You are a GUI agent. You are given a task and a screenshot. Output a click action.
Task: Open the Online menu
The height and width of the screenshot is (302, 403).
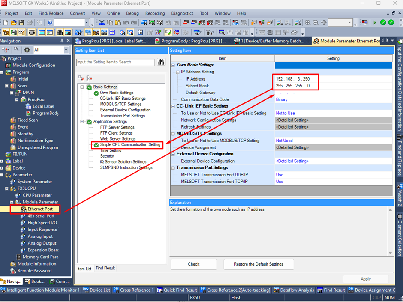[x=113, y=13]
